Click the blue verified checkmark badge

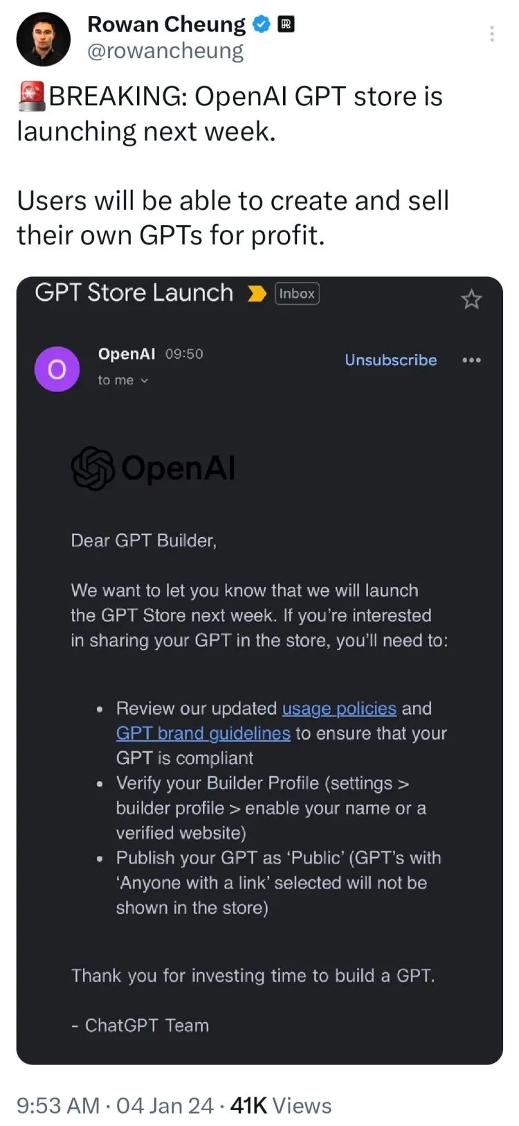pyautogui.click(x=261, y=25)
